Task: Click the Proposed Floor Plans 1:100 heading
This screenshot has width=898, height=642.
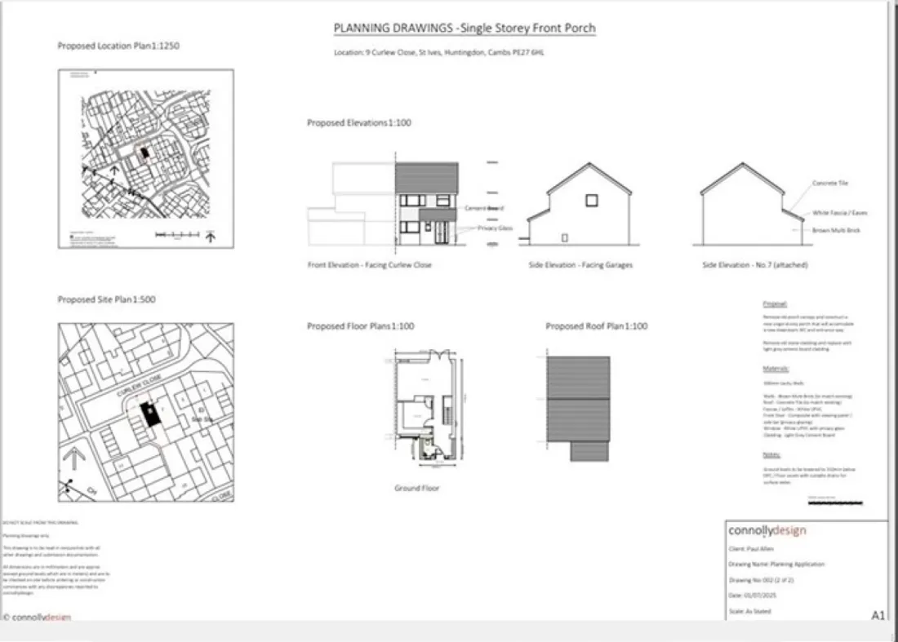Action: point(360,326)
